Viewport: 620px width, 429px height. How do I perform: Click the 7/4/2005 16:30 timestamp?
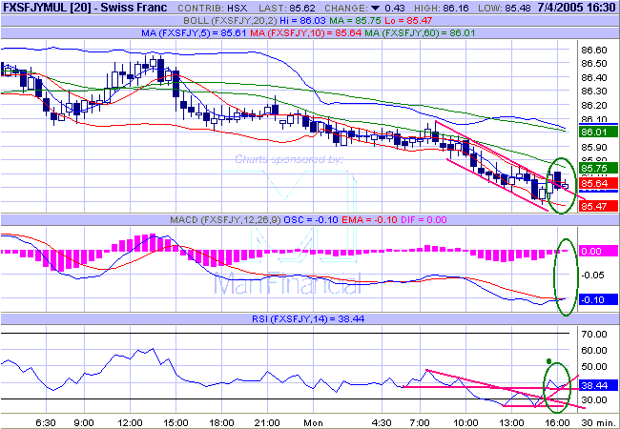[x=576, y=8]
